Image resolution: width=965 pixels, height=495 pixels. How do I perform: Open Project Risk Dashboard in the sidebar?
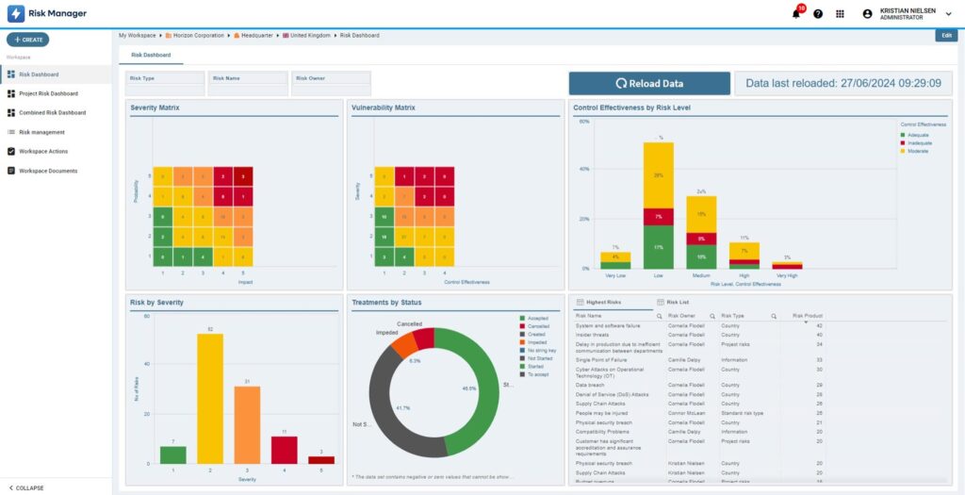tap(48, 93)
